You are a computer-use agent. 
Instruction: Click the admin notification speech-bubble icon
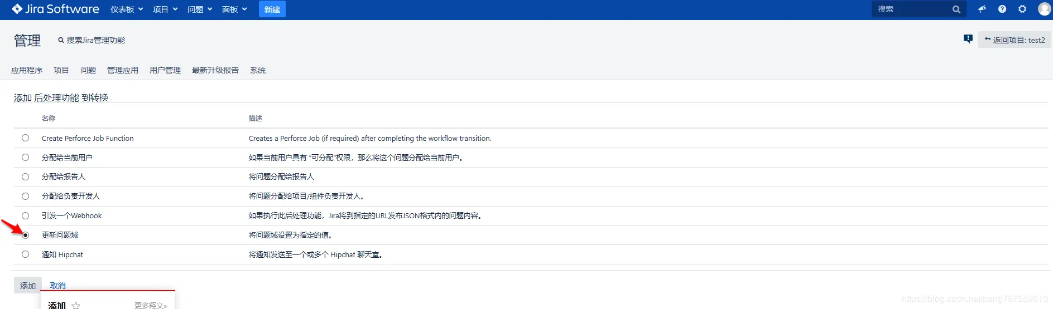(x=968, y=39)
